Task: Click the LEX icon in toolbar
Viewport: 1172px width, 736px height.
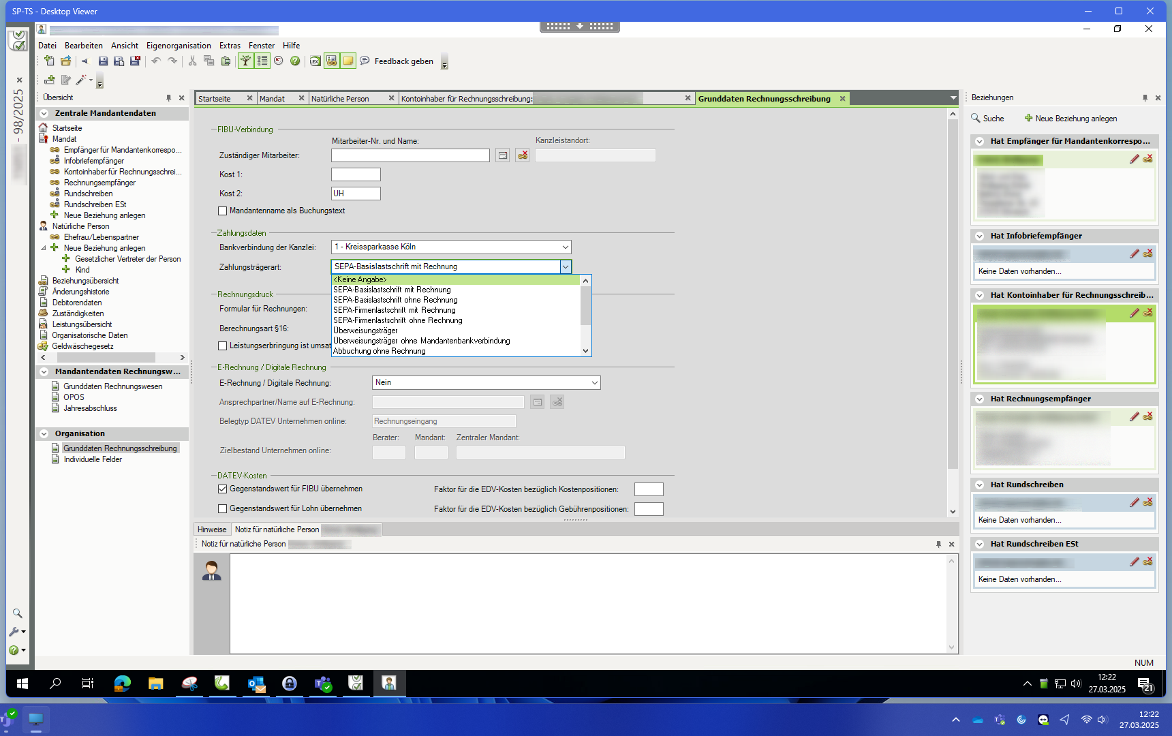Action: coord(315,61)
